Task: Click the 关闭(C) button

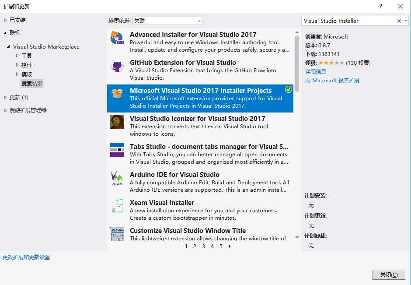Action: point(389,275)
